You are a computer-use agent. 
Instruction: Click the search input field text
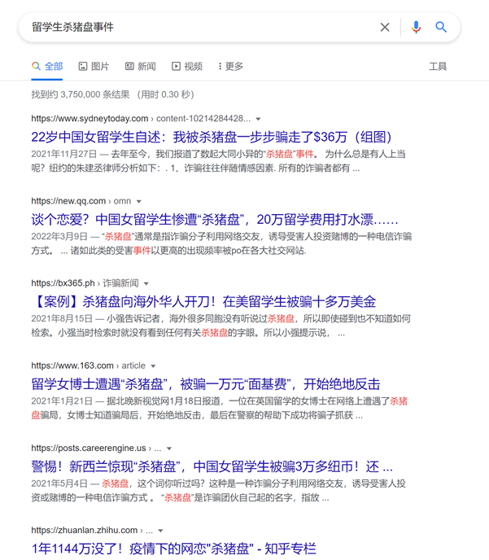pyautogui.click(x=195, y=27)
